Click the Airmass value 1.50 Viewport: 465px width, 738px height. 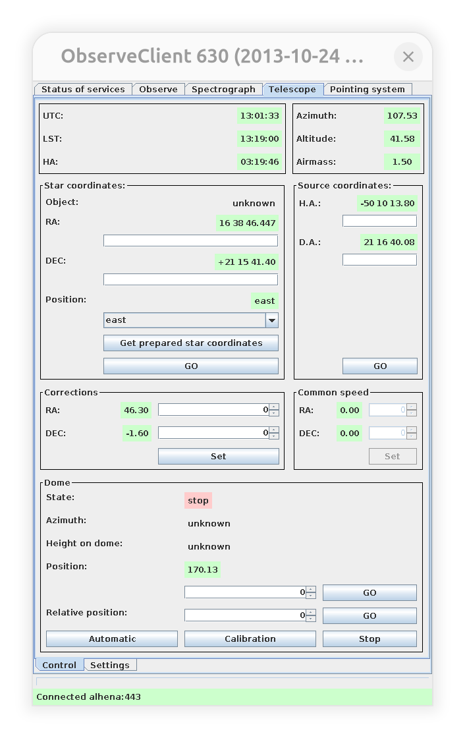pos(402,162)
